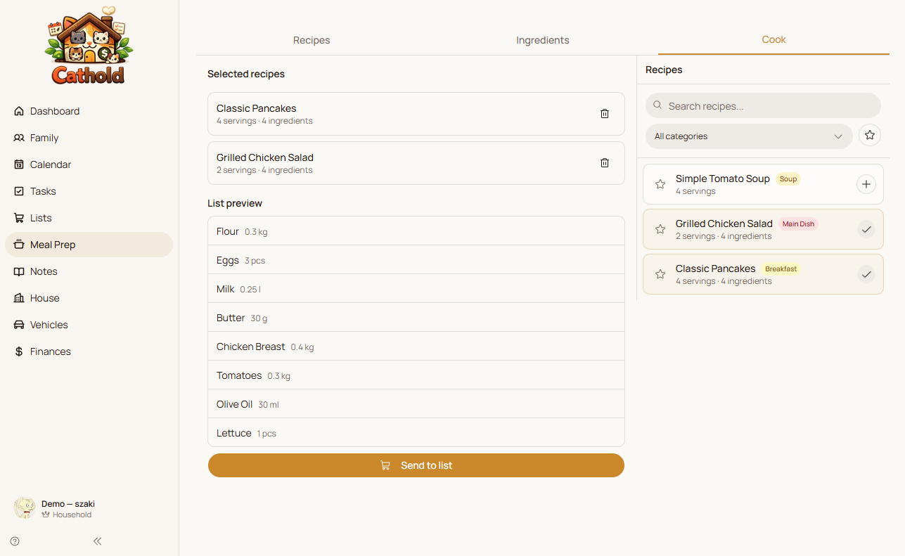Remove Grilled Chicken Salad with trash icon
The image size is (905, 556).
604,163
